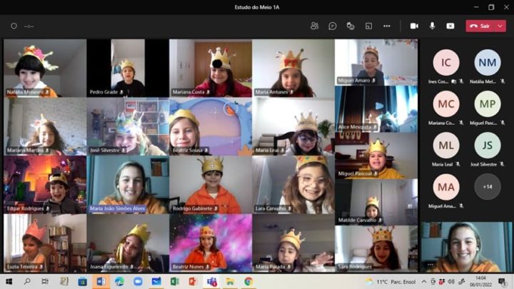The image size is (514, 289).
Task: Expand the +14 more participants bubble
Action: pyautogui.click(x=487, y=186)
